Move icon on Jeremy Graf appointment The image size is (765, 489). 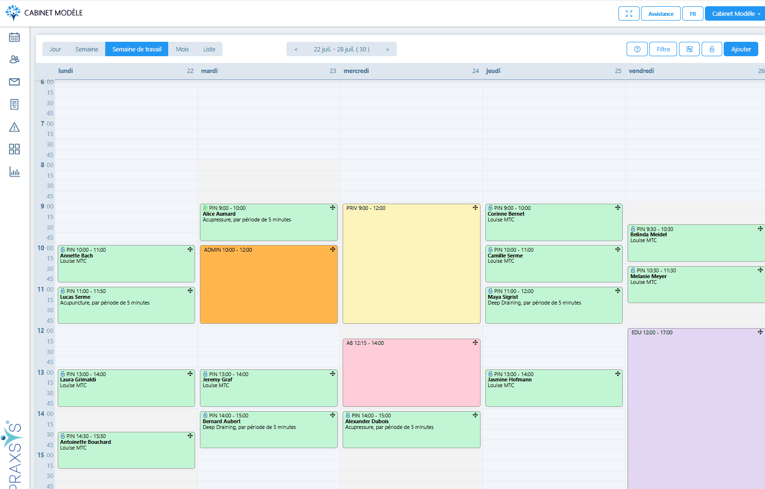[333, 374]
